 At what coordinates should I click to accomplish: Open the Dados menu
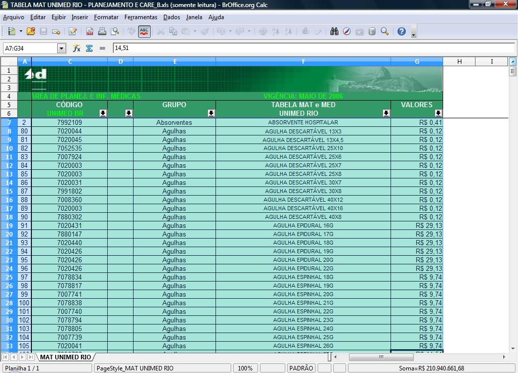[172, 17]
